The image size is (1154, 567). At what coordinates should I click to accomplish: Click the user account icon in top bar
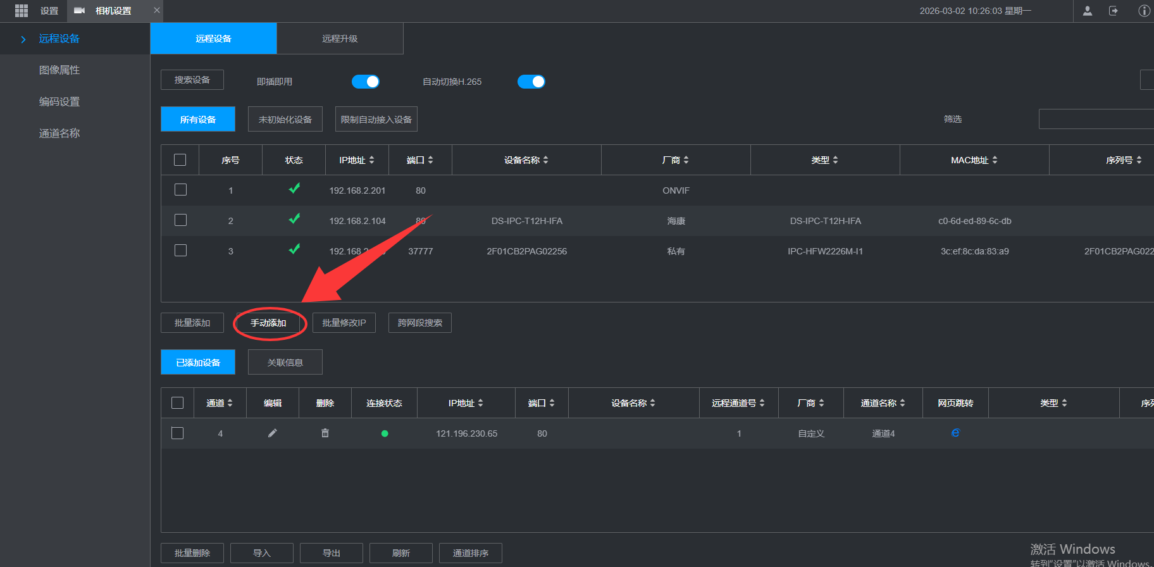(1088, 11)
